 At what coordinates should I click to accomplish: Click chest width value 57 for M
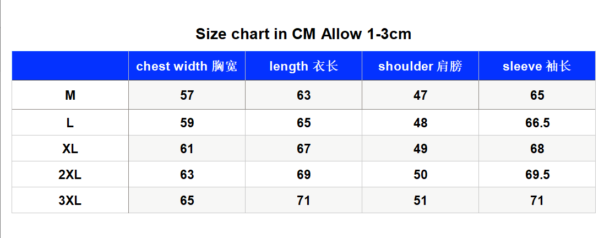[x=187, y=95]
